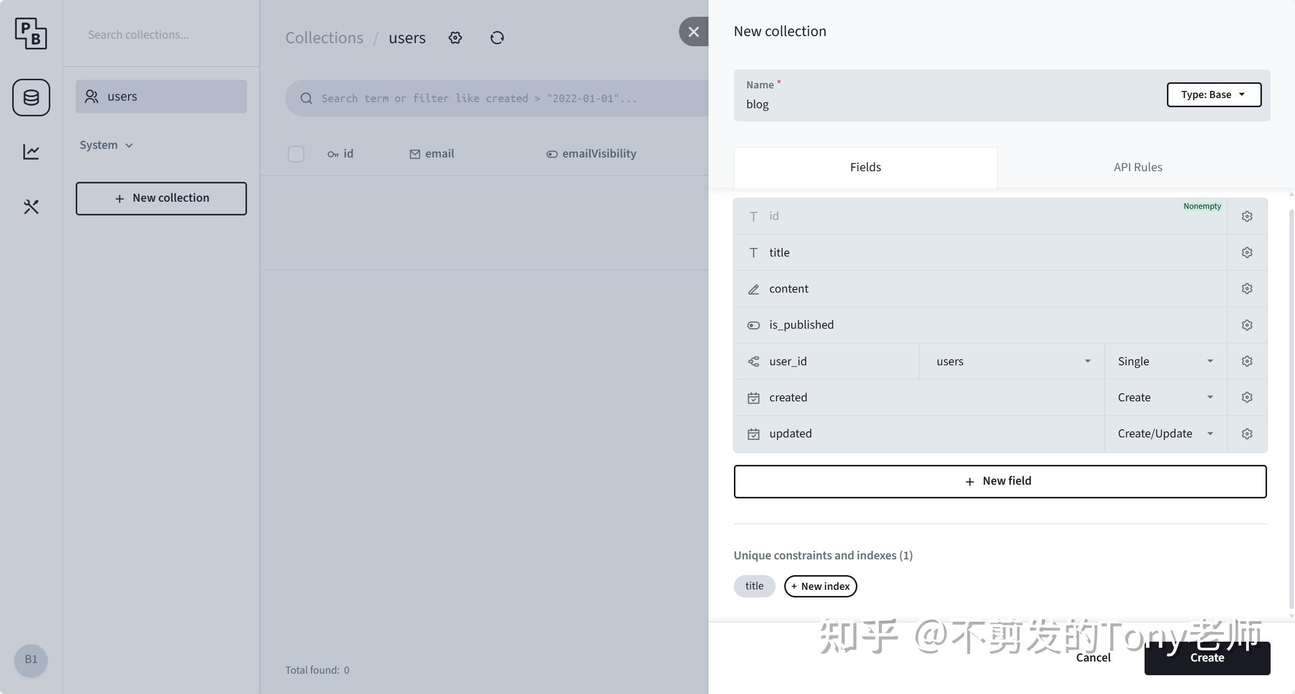Click the New field button
The height and width of the screenshot is (694, 1295).
[x=999, y=481]
